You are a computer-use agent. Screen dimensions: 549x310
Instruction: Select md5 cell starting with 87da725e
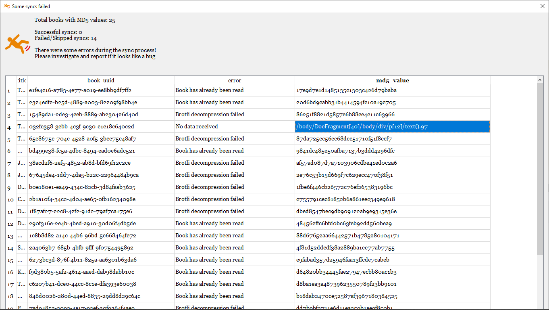pos(393,139)
